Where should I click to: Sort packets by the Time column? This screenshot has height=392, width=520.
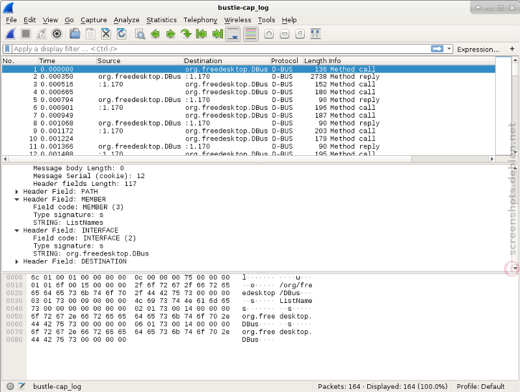pyautogui.click(x=68, y=60)
